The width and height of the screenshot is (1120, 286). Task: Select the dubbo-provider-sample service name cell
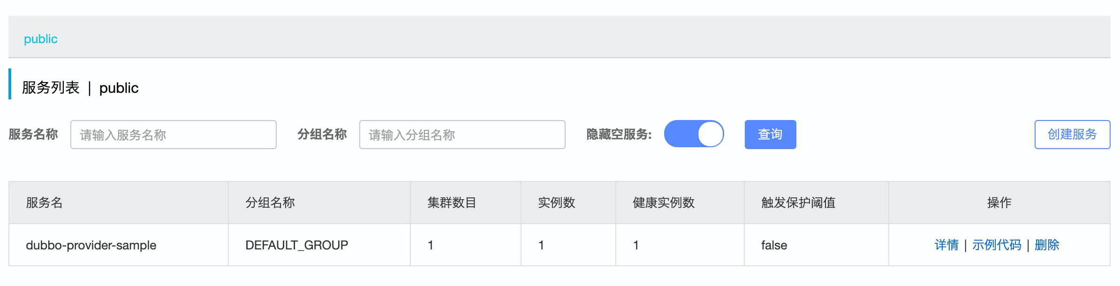91,245
